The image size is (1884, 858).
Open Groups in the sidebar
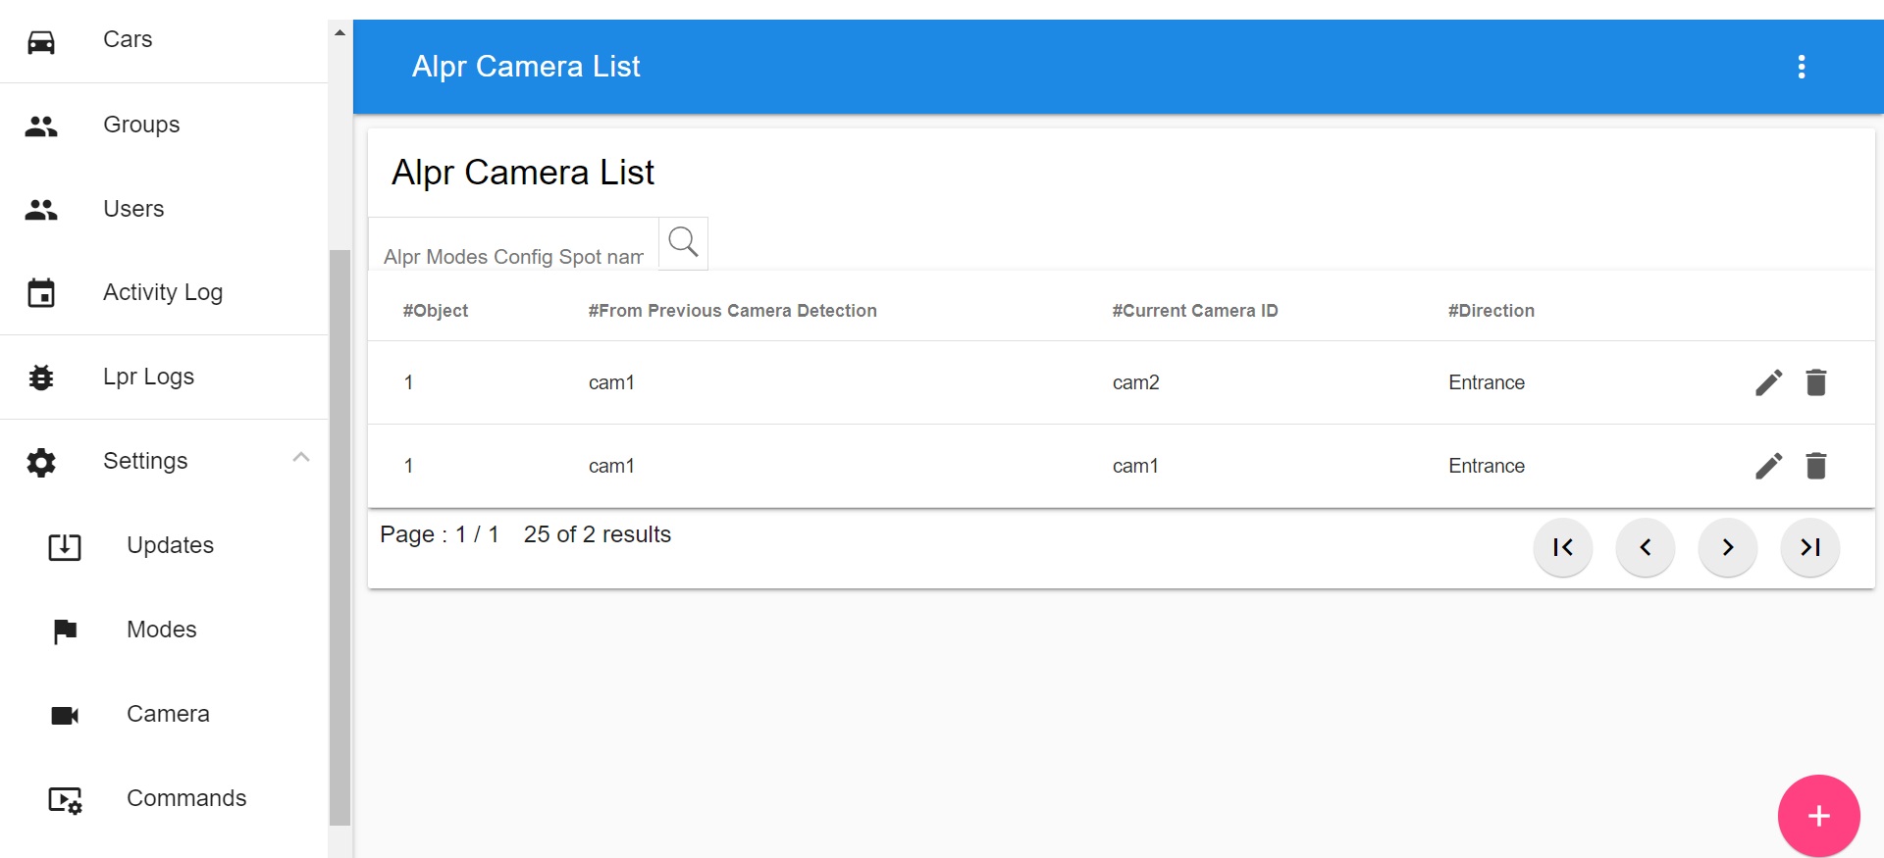164,125
